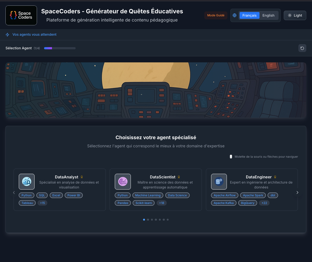Click the badge icon next to DataAnalyst
Screen dimensions: 312x262
coord(82,177)
